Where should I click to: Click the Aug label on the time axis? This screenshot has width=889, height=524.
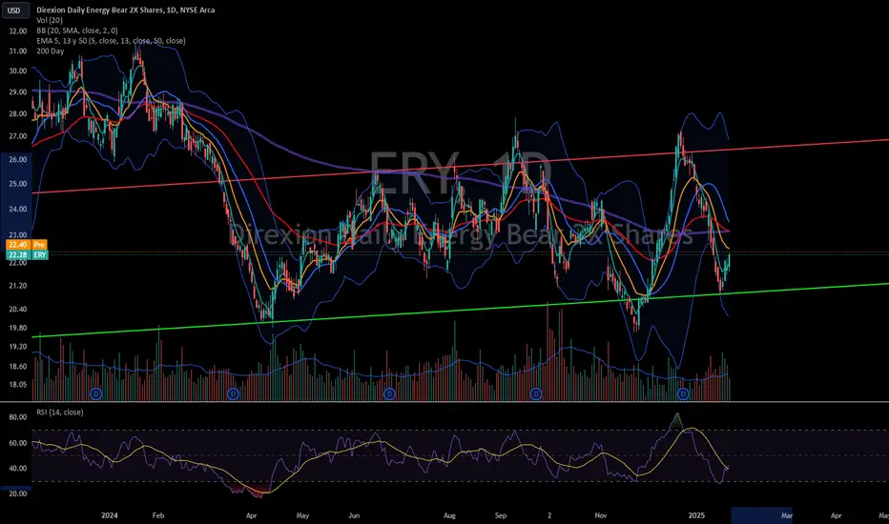(x=449, y=515)
